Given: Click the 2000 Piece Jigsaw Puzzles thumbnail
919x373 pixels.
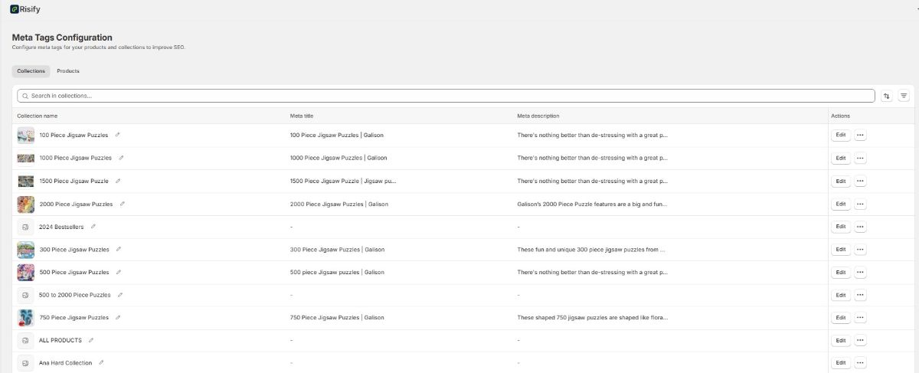Looking at the screenshot, I should [x=25, y=204].
